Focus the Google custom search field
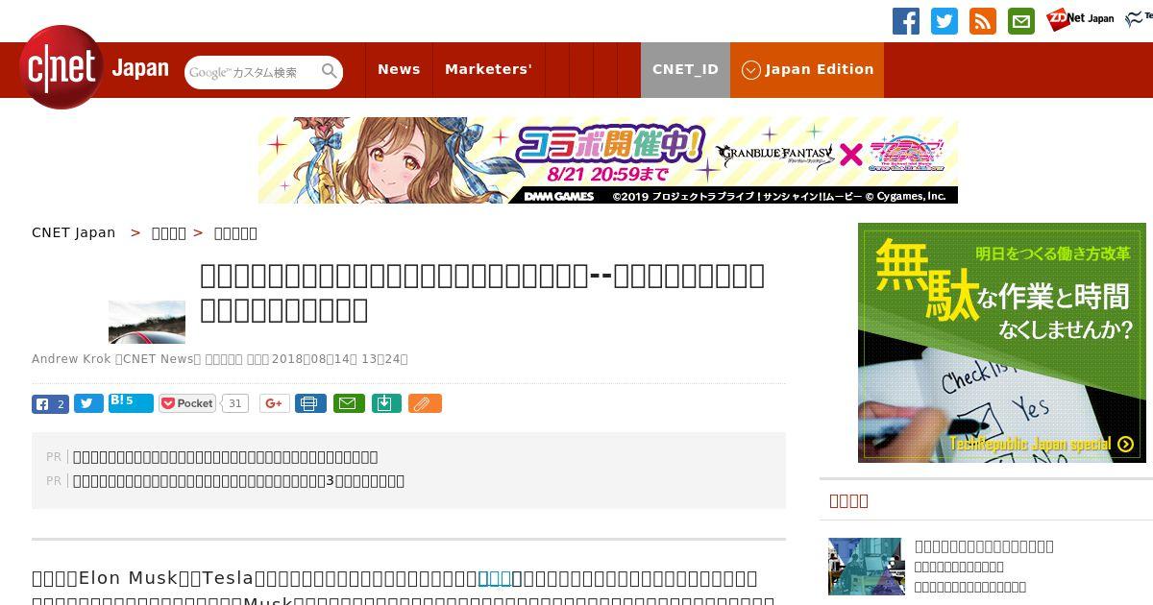This screenshot has width=1153, height=605. click(x=252, y=72)
